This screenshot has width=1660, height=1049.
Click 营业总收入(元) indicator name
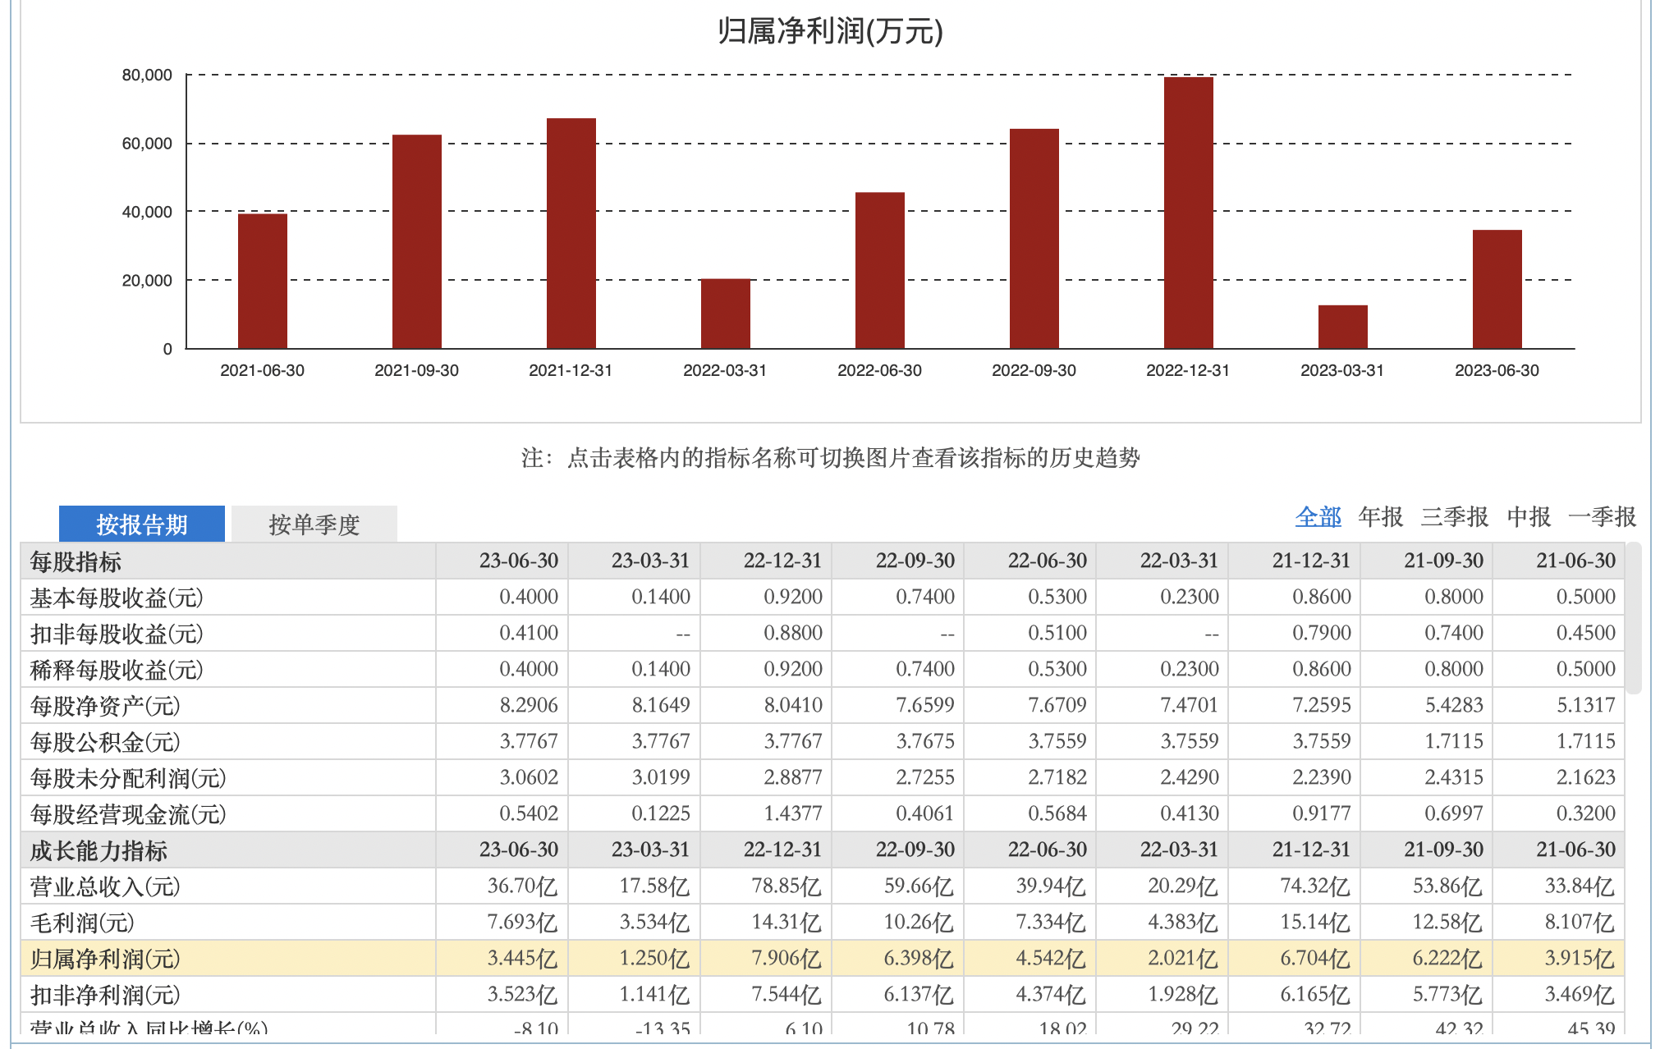[105, 886]
